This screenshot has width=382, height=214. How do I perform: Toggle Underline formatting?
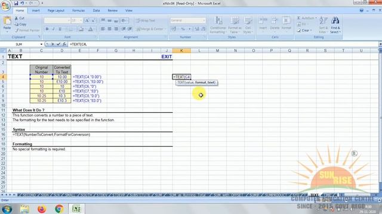click(60, 29)
